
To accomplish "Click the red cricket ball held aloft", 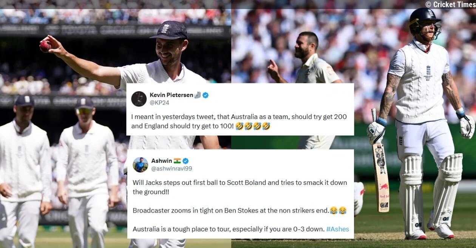I will coord(45,46).
